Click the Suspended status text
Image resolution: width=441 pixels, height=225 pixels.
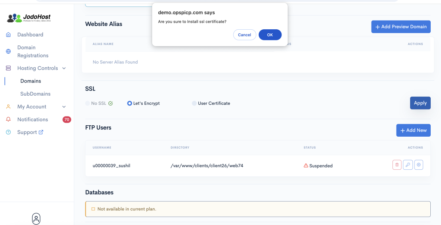tap(321, 166)
